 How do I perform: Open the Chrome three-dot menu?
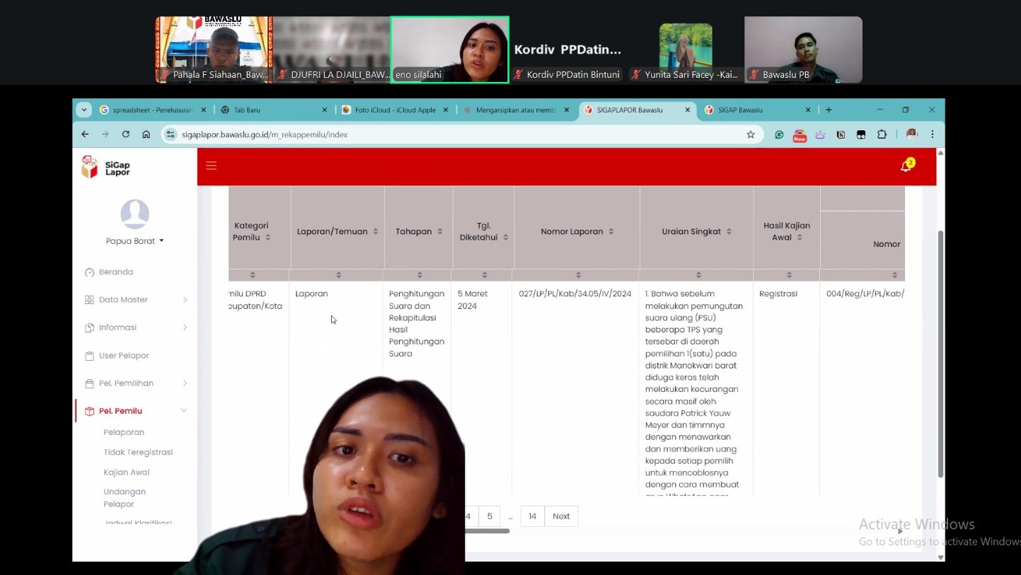coord(932,134)
